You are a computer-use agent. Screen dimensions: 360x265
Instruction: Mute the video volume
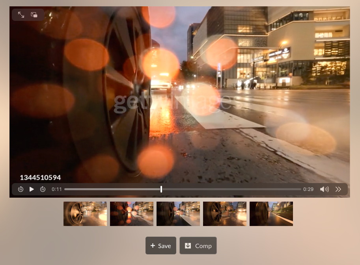point(324,189)
